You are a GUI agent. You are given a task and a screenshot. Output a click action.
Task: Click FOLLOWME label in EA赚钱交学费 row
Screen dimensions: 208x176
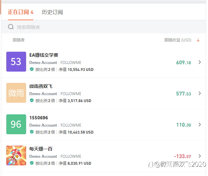click(71, 62)
